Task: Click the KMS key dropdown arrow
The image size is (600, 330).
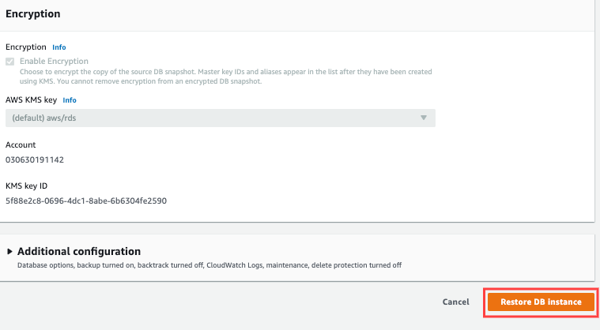Action: coord(424,118)
